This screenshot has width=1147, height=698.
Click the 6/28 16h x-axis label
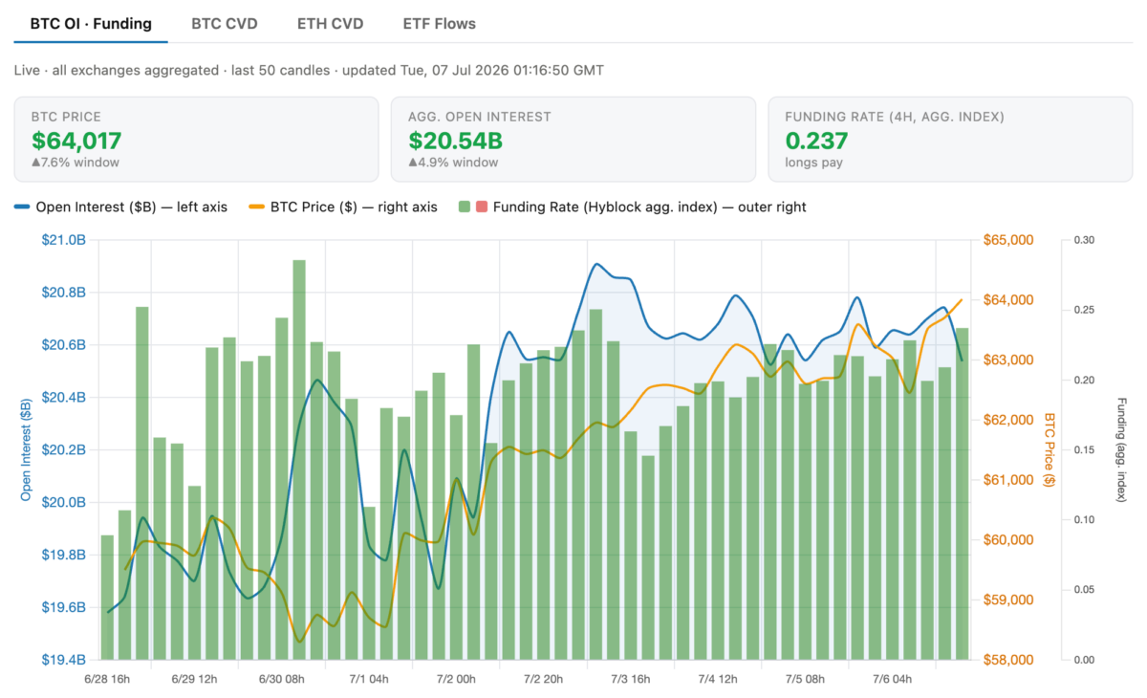107,679
